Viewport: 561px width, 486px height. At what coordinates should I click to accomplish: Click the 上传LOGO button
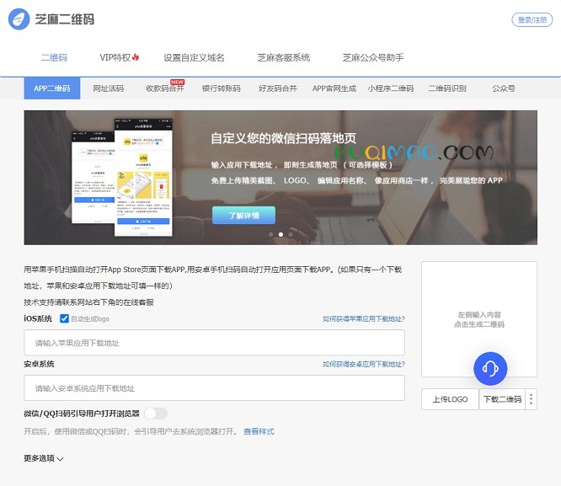pyautogui.click(x=450, y=399)
